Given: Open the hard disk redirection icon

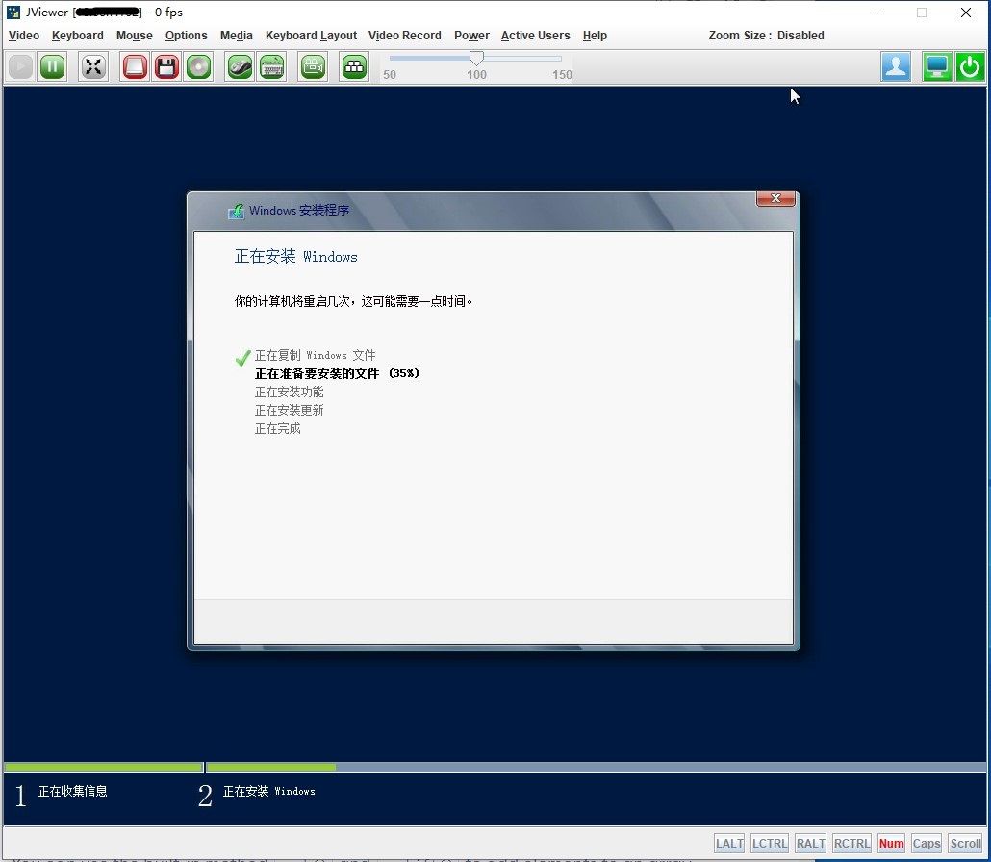Looking at the screenshot, I should (x=135, y=67).
